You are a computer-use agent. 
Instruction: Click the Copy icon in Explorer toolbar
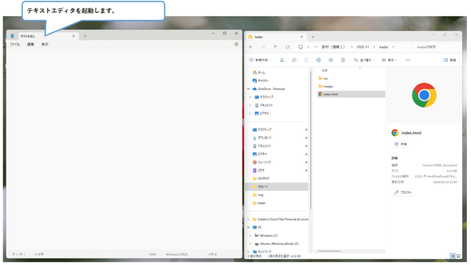point(294,60)
